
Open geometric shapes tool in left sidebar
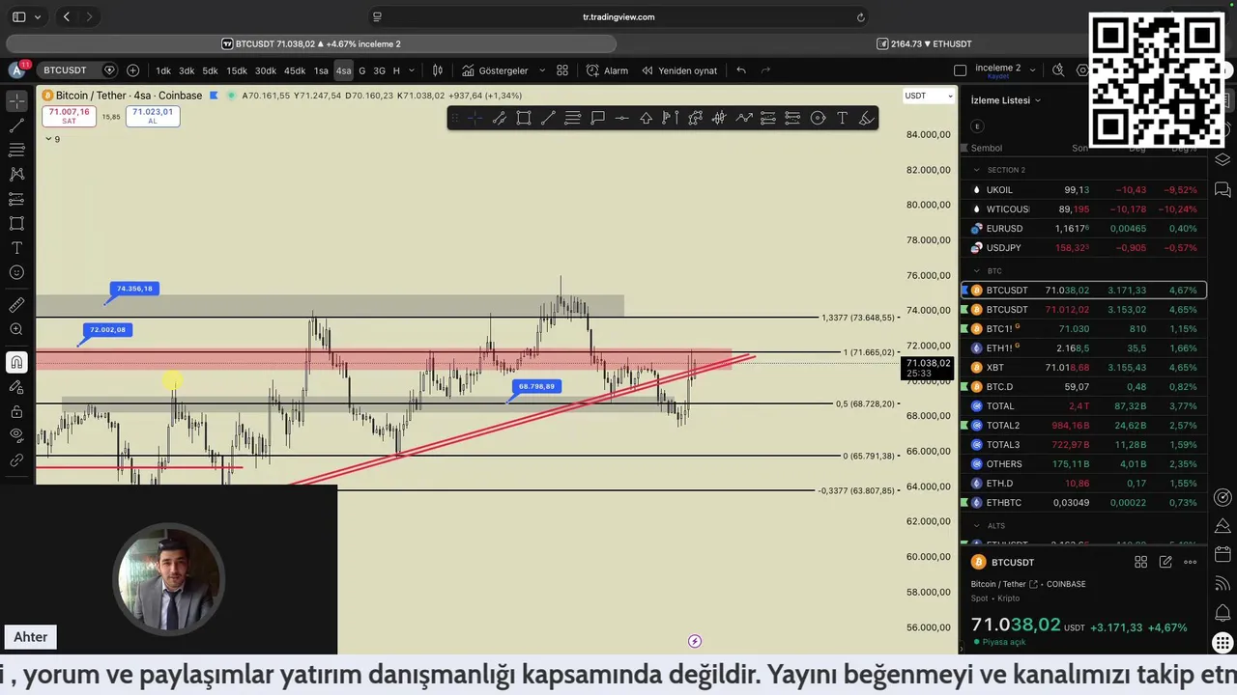(16, 223)
